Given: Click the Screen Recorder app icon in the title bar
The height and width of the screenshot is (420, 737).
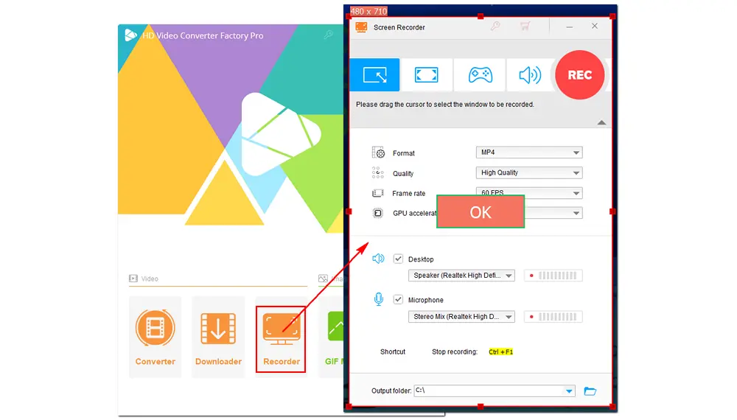Looking at the screenshot, I should [361, 27].
